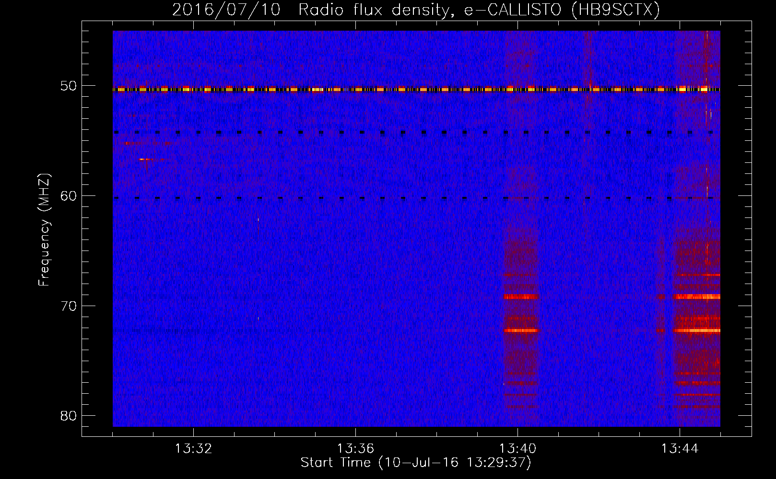Click the 80 MHz frequency tick label

point(69,416)
